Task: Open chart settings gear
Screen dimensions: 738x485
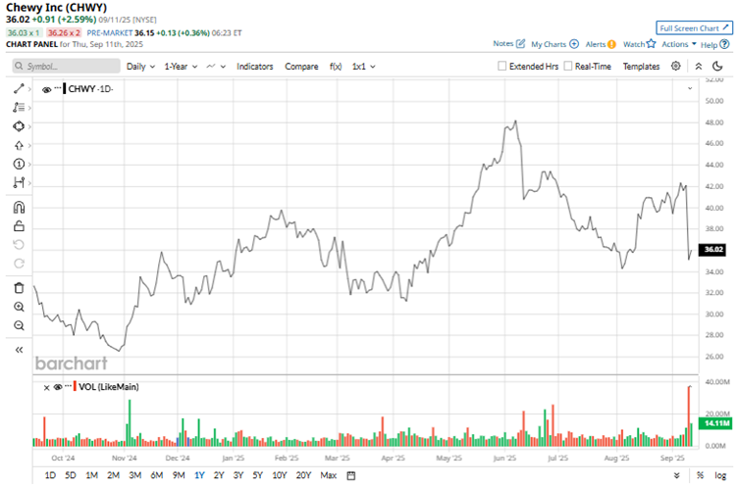Action: click(x=676, y=67)
